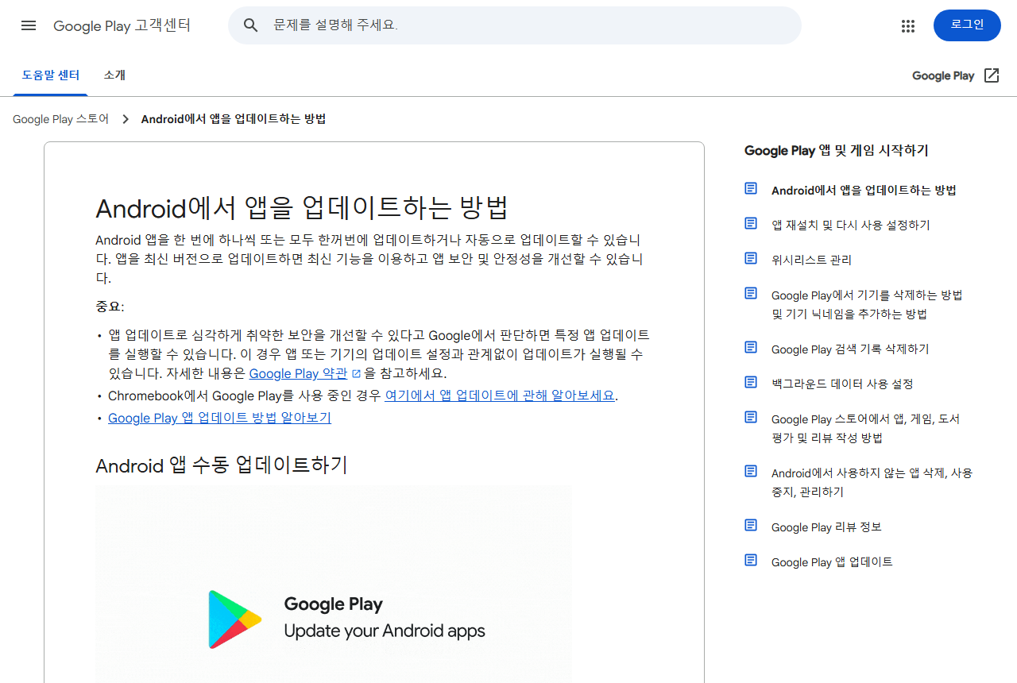Select sidebar item 'Android에서 앱을 업데이트하는 방법'
The image size is (1017, 683).
coord(864,190)
